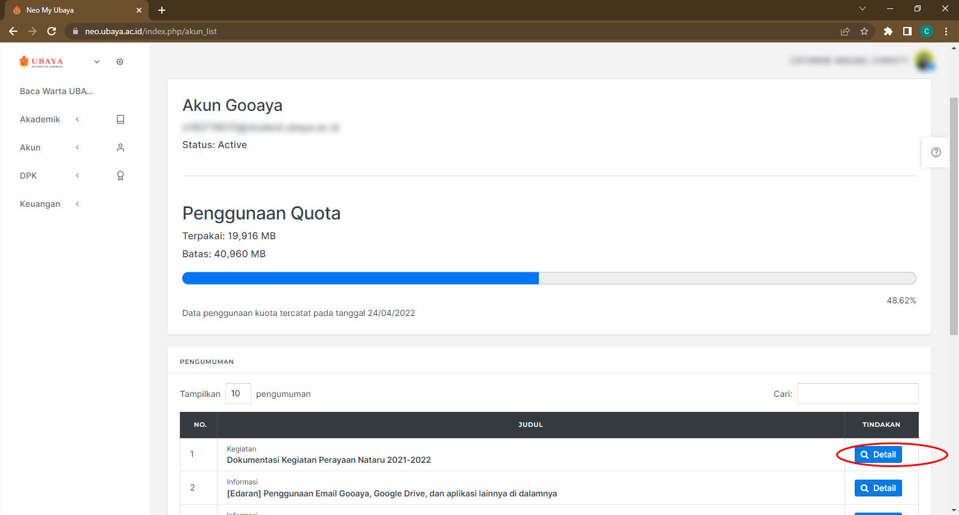Screen dimensions: 959x515
Task: Click the UBAYA logo in sidebar
Action: tap(41, 62)
